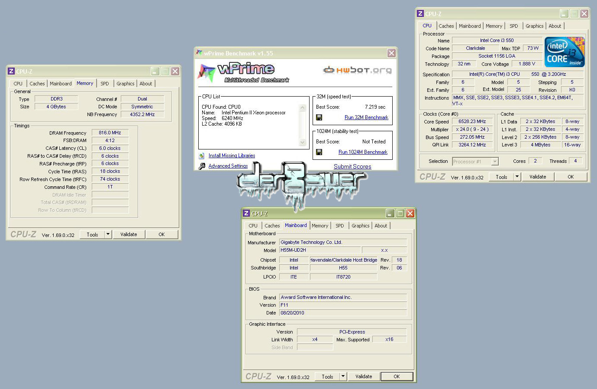Click the wPrime logo graphic
597x389 pixels.
[x=243, y=72]
